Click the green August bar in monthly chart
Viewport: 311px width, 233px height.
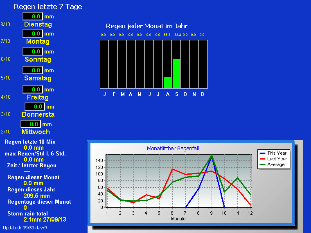point(167,82)
